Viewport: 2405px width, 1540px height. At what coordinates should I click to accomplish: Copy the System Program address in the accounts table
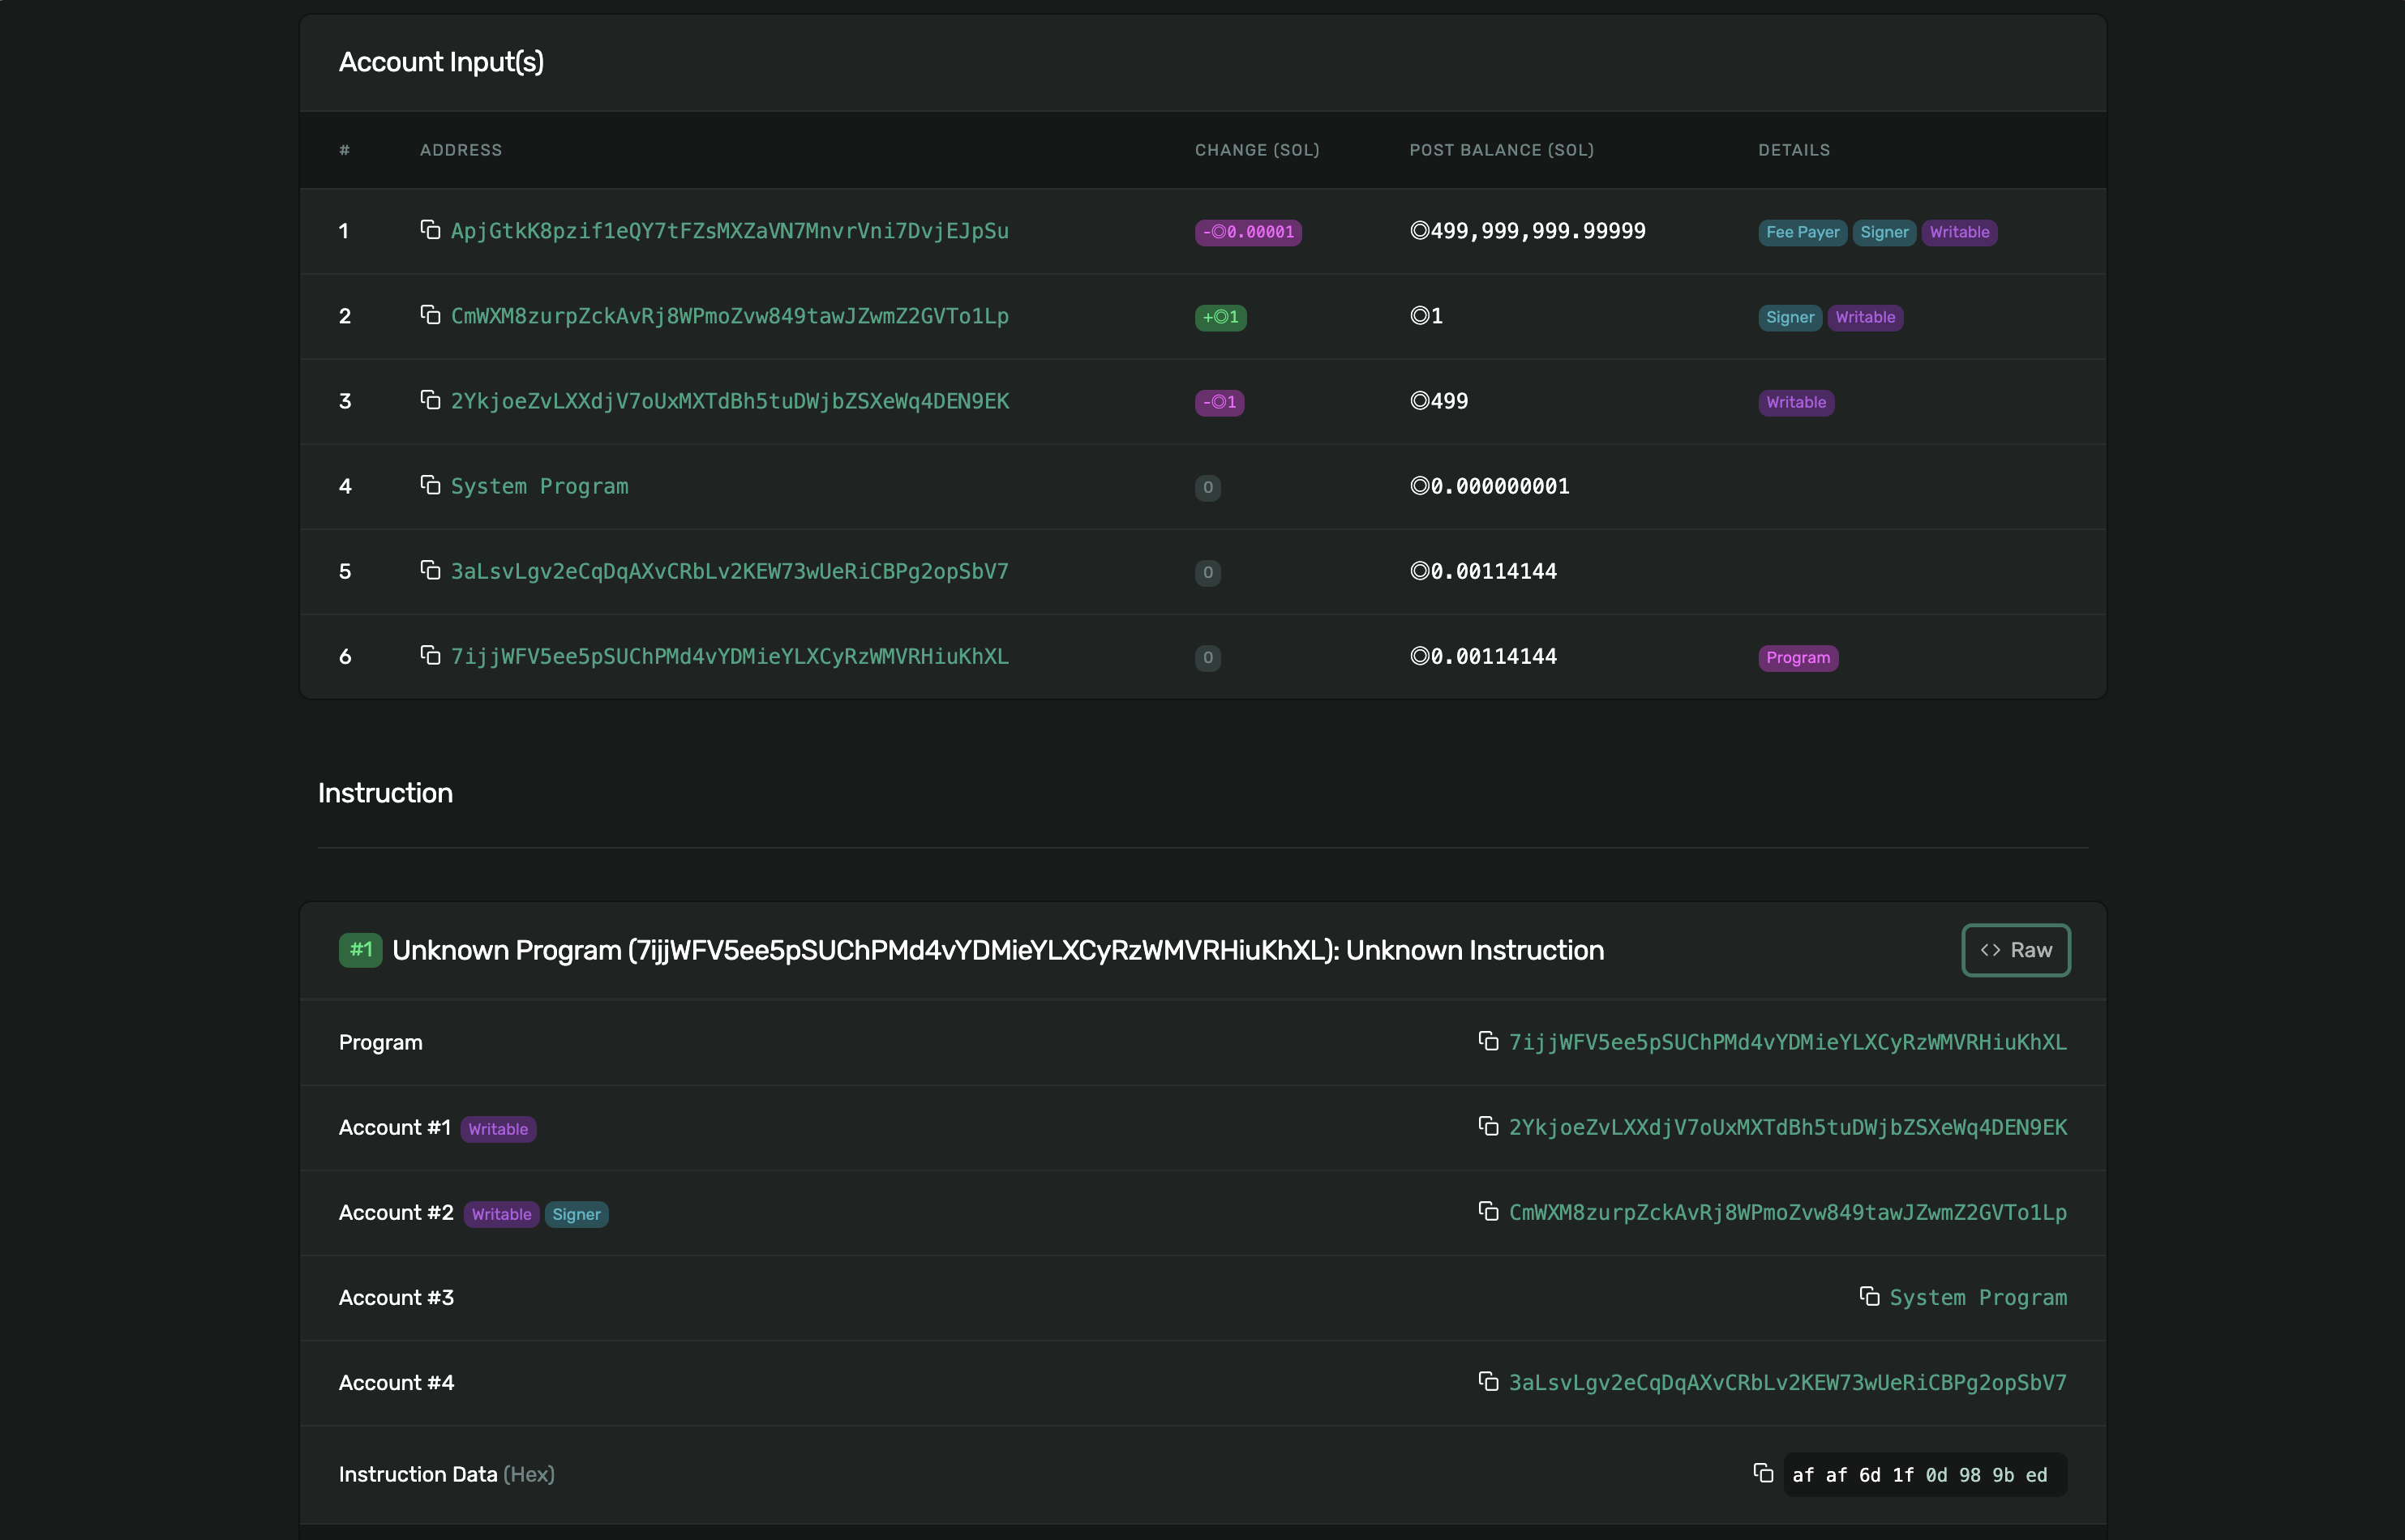point(431,485)
